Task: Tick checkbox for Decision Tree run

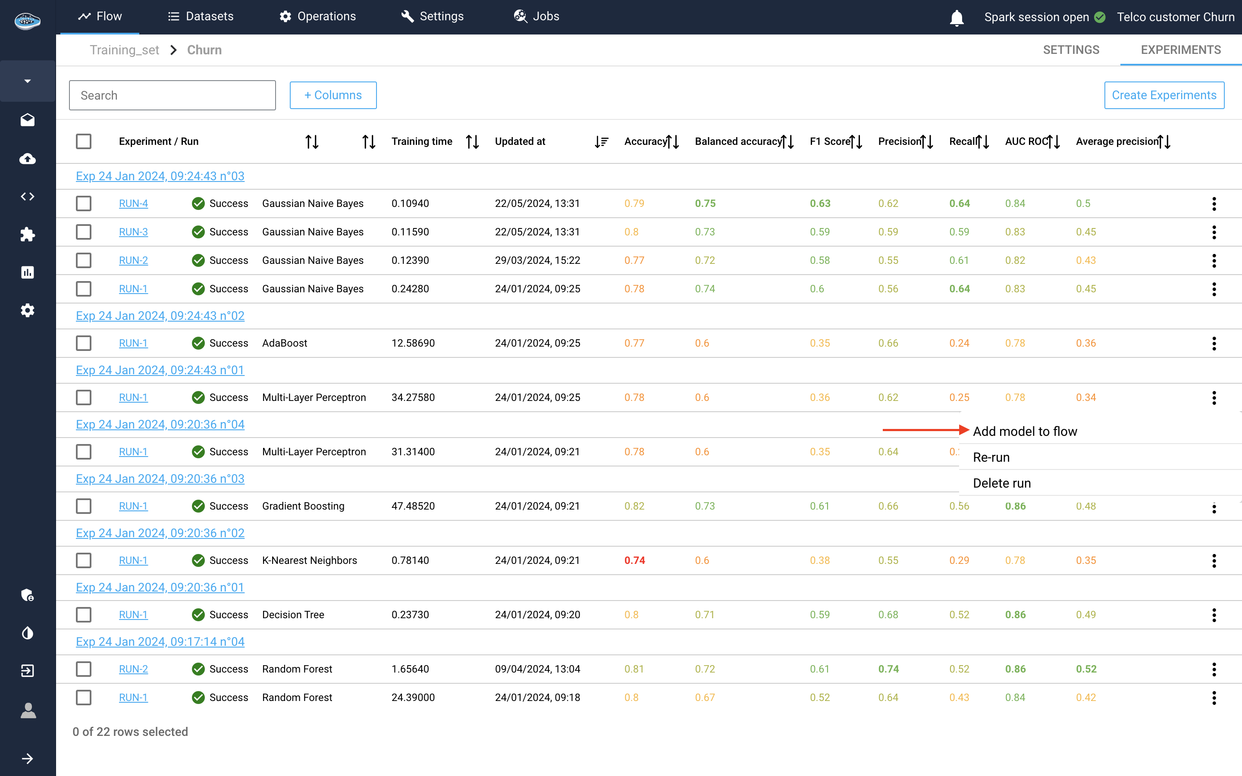Action: 84,615
